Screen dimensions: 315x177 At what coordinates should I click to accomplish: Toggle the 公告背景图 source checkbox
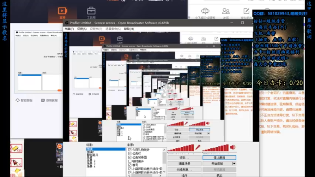(130, 157)
